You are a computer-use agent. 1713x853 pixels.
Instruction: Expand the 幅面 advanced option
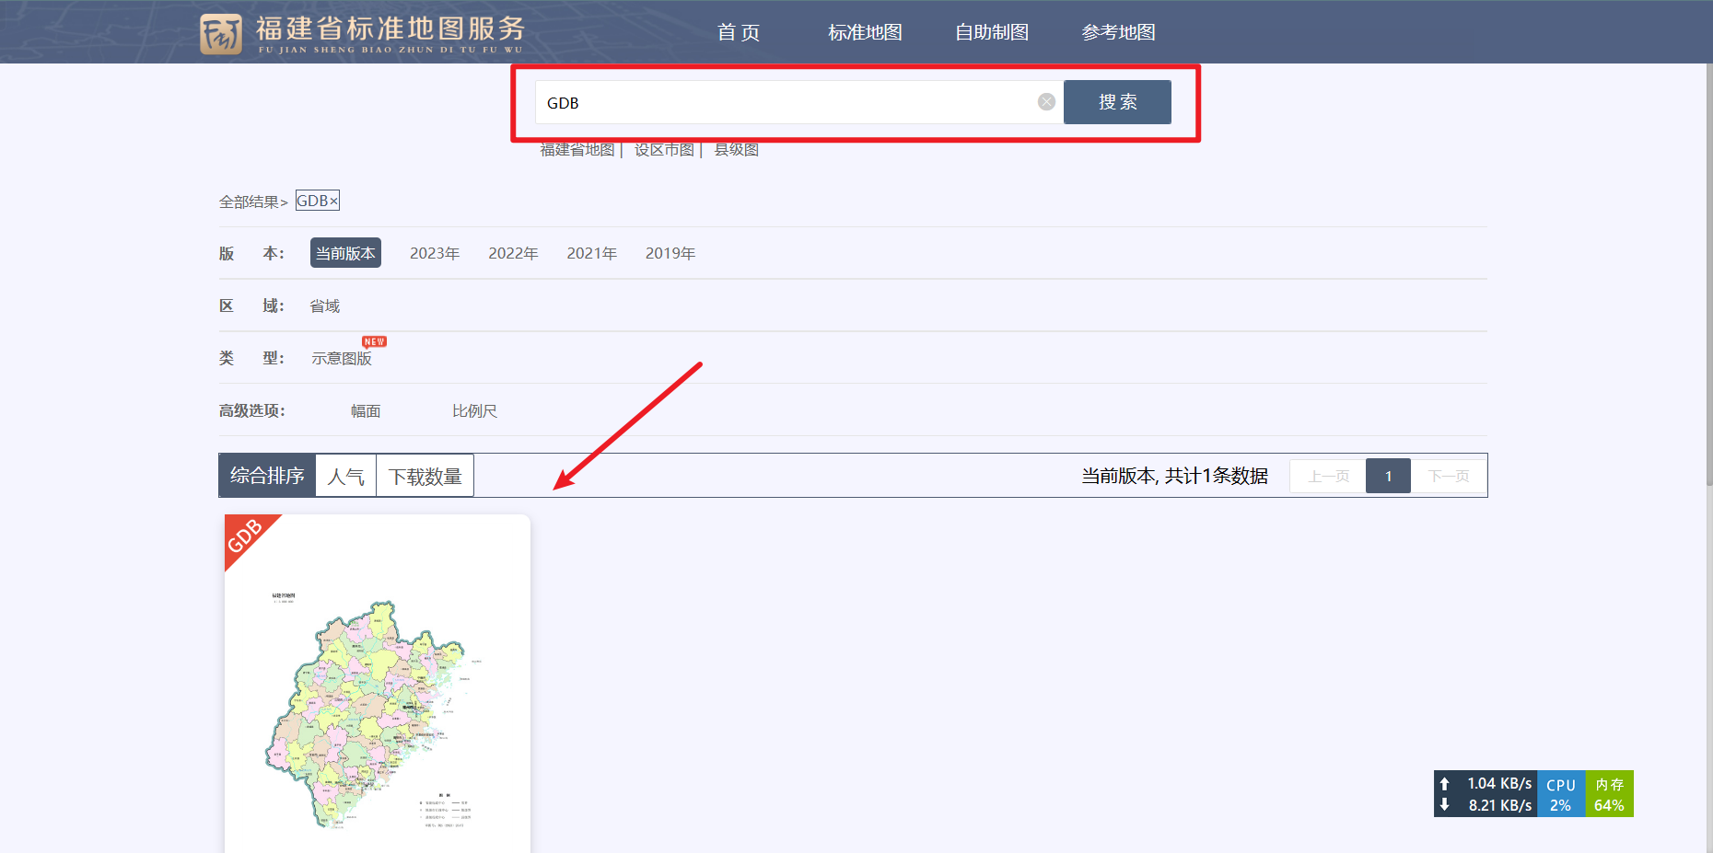tap(366, 410)
